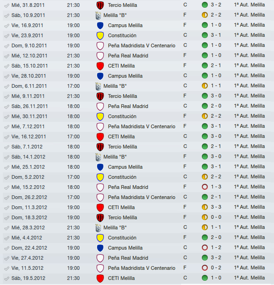Select the Vie, 27.4.2012 fixture date

tap(27, 258)
